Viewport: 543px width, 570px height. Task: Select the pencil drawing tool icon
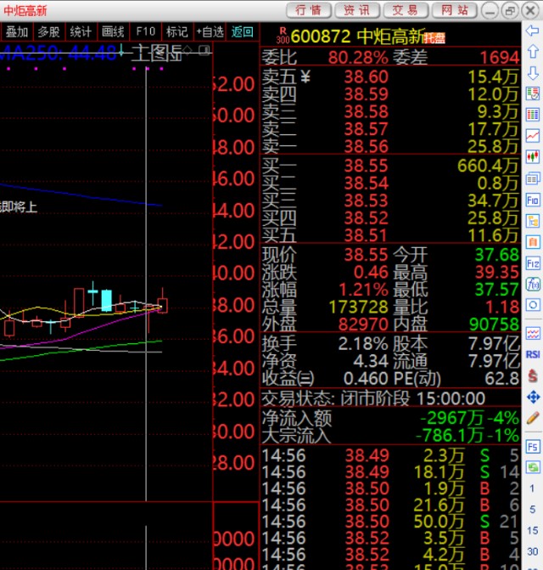pos(533,418)
